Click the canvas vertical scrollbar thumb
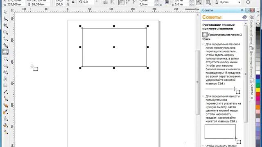This screenshot has height=147, width=262. click(x=198, y=82)
